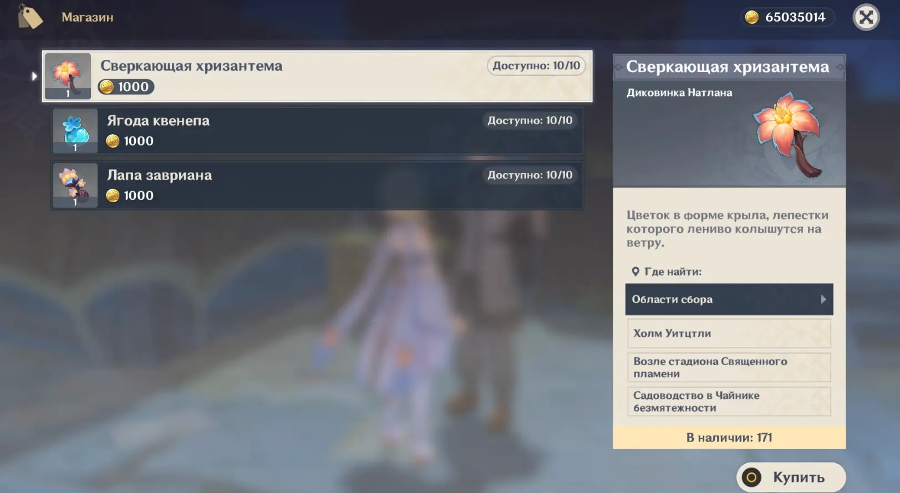Viewport: 900px width, 493px height.
Task: Open the Холм Уитцтли location
Action: click(729, 333)
